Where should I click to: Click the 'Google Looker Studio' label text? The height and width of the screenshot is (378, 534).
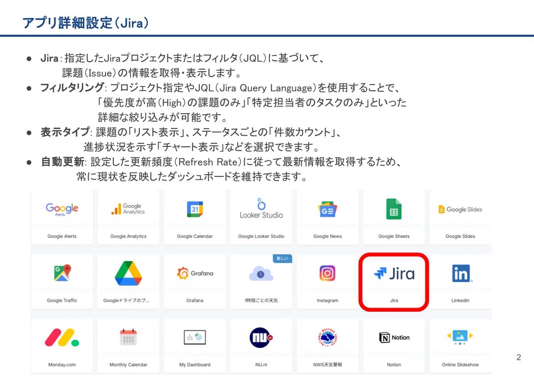coord(261,236)
